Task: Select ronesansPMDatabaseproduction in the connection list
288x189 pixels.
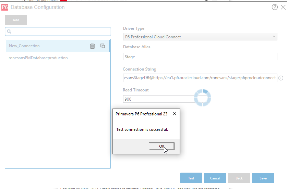Action: (x=38, y=58)
